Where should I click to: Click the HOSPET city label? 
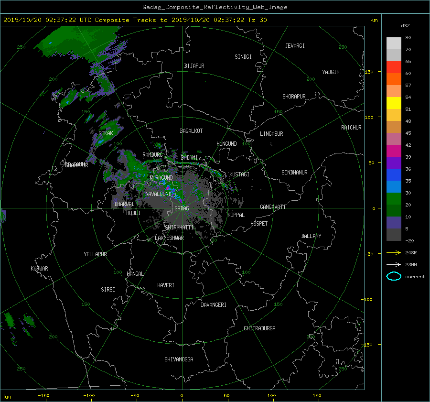259,224
